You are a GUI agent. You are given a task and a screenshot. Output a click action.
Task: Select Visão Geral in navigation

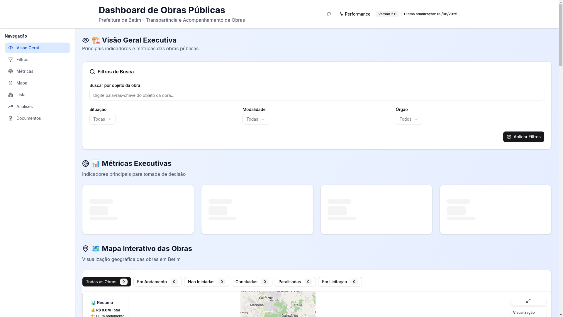[x=38, y=48]
